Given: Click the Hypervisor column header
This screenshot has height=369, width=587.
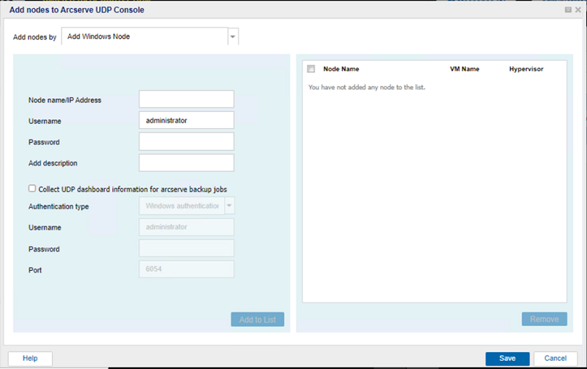Looking at the screenshot, I should [526, 69].
